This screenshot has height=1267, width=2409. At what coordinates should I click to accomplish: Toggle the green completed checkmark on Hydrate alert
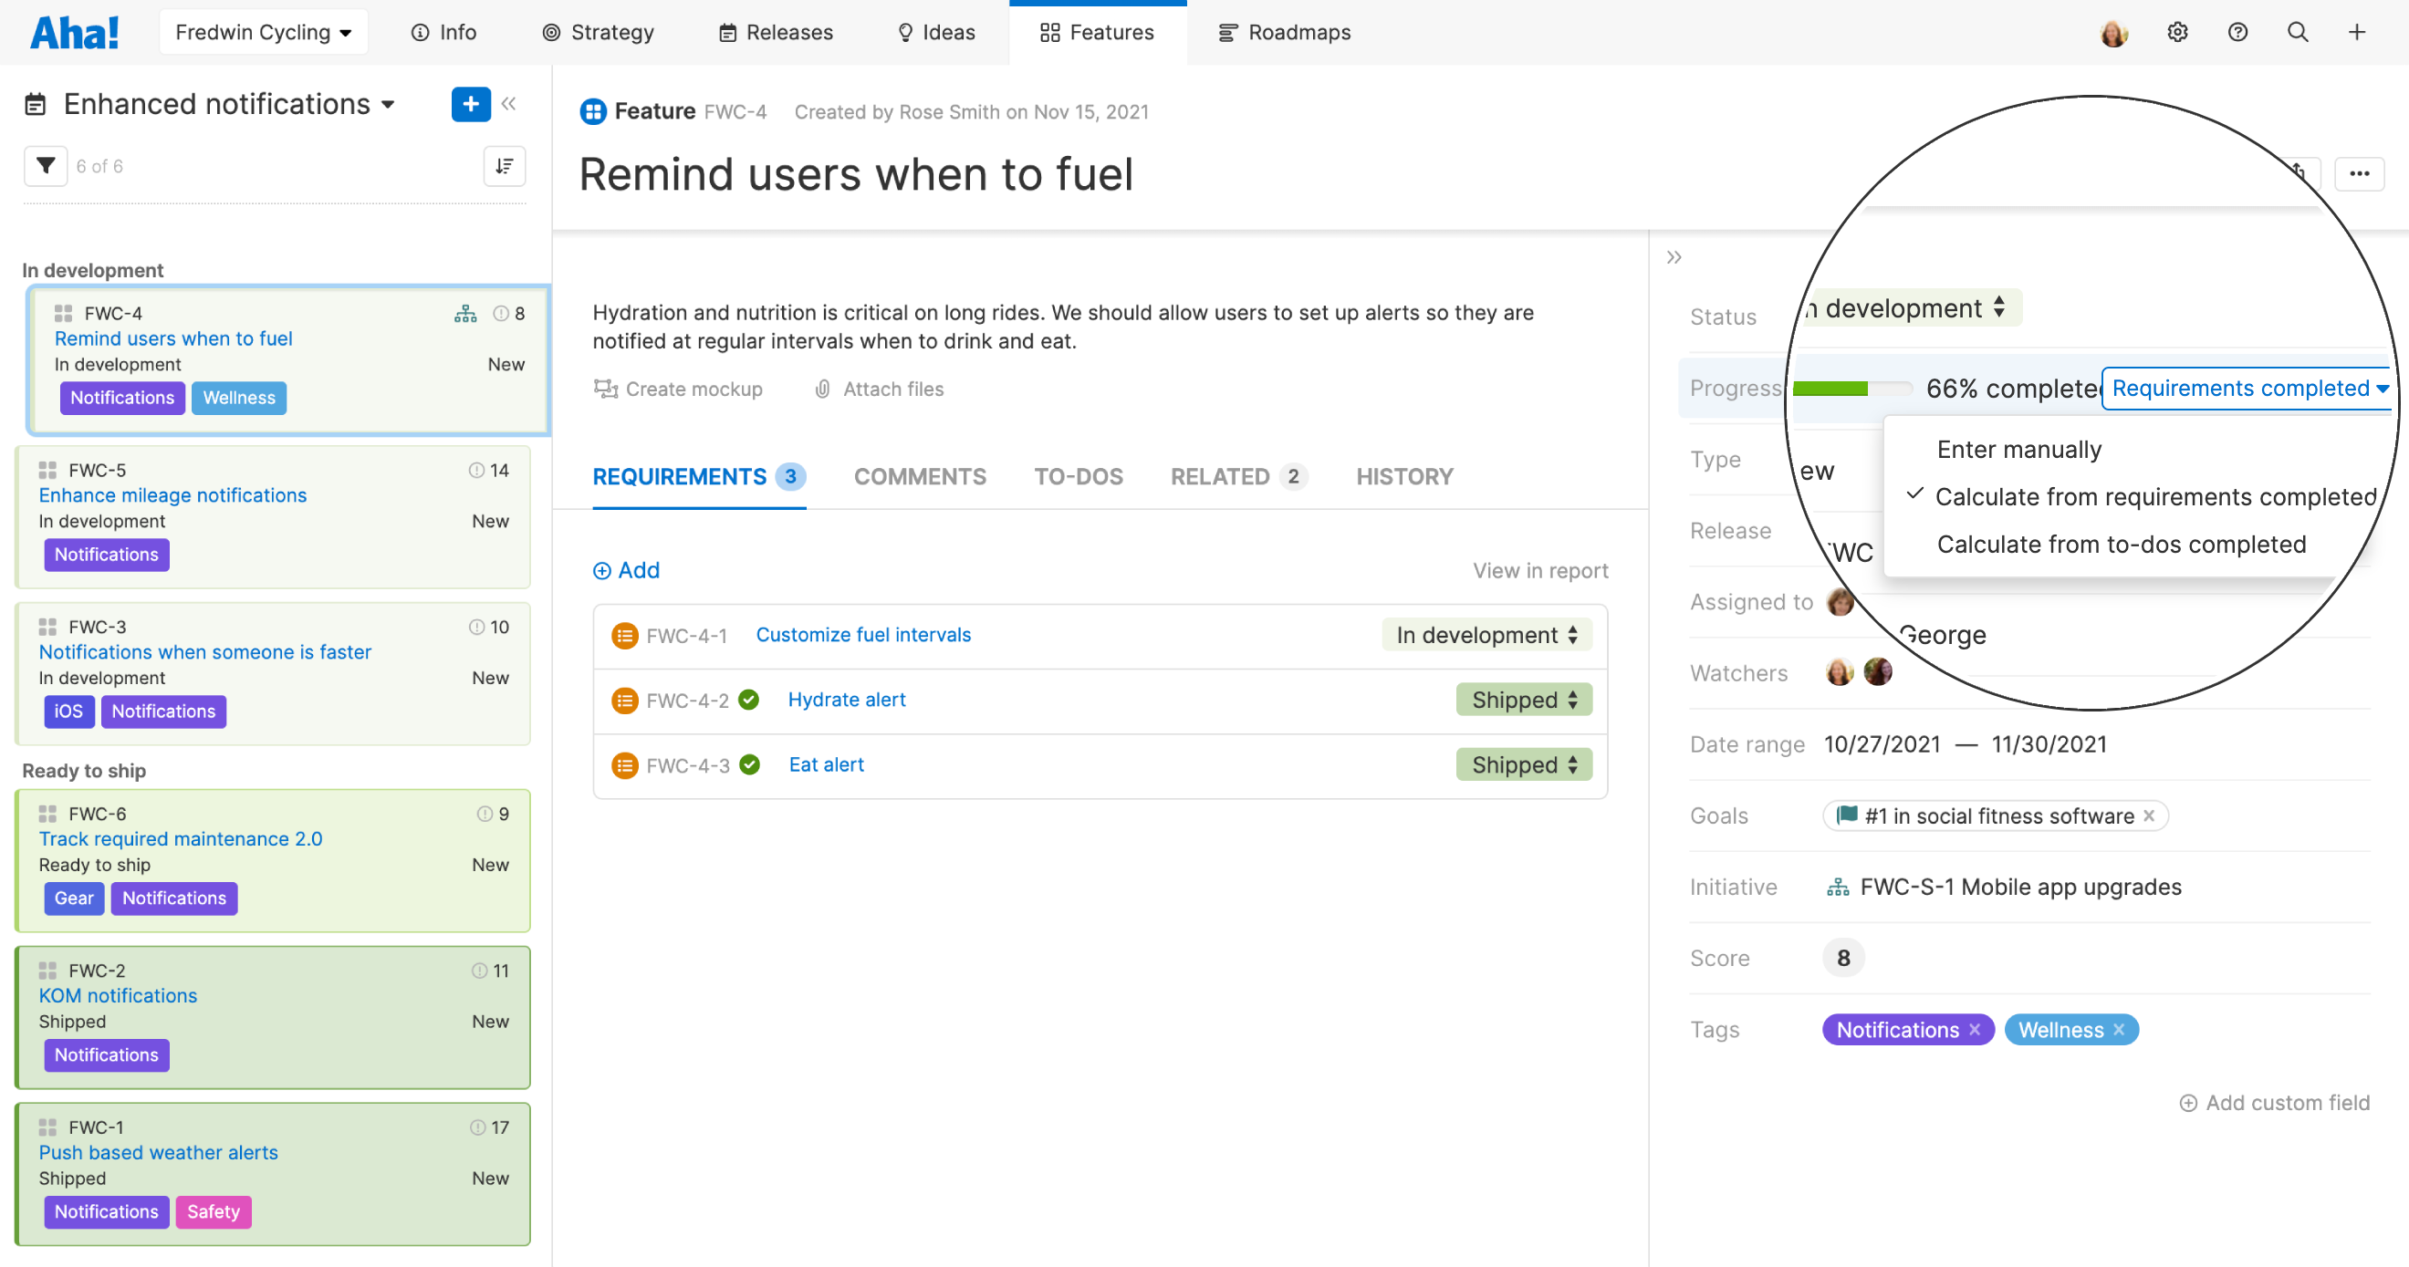click(749, 699)
